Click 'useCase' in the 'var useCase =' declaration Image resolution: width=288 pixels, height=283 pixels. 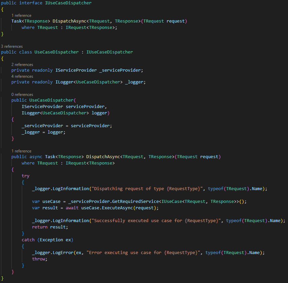(51, 202)
